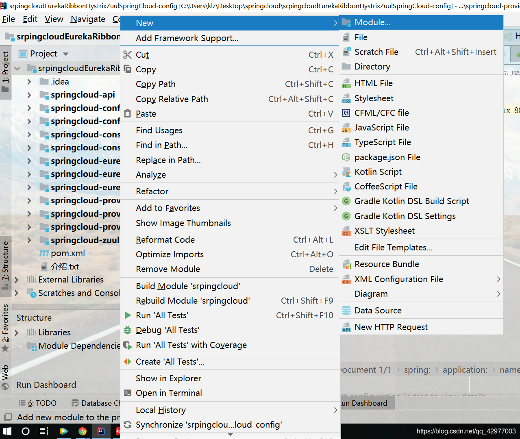
Task: Open Chrome from the taskbar
Action: 82,431
